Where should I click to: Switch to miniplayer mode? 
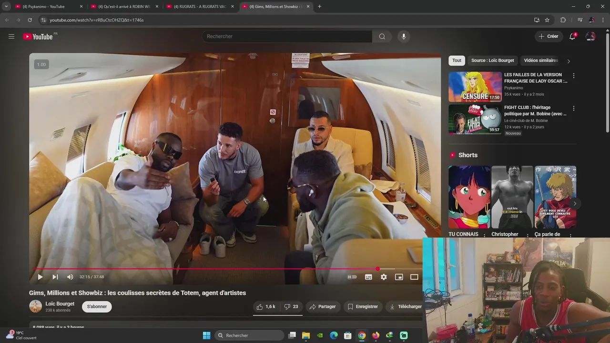(399, 277)
